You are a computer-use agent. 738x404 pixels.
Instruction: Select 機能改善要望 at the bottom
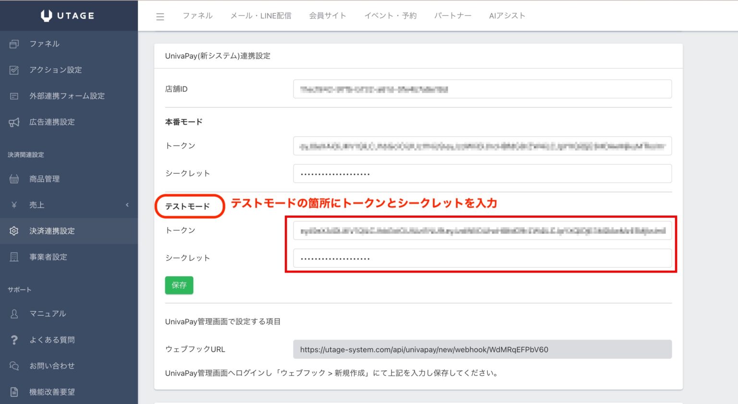pos(51,392)
